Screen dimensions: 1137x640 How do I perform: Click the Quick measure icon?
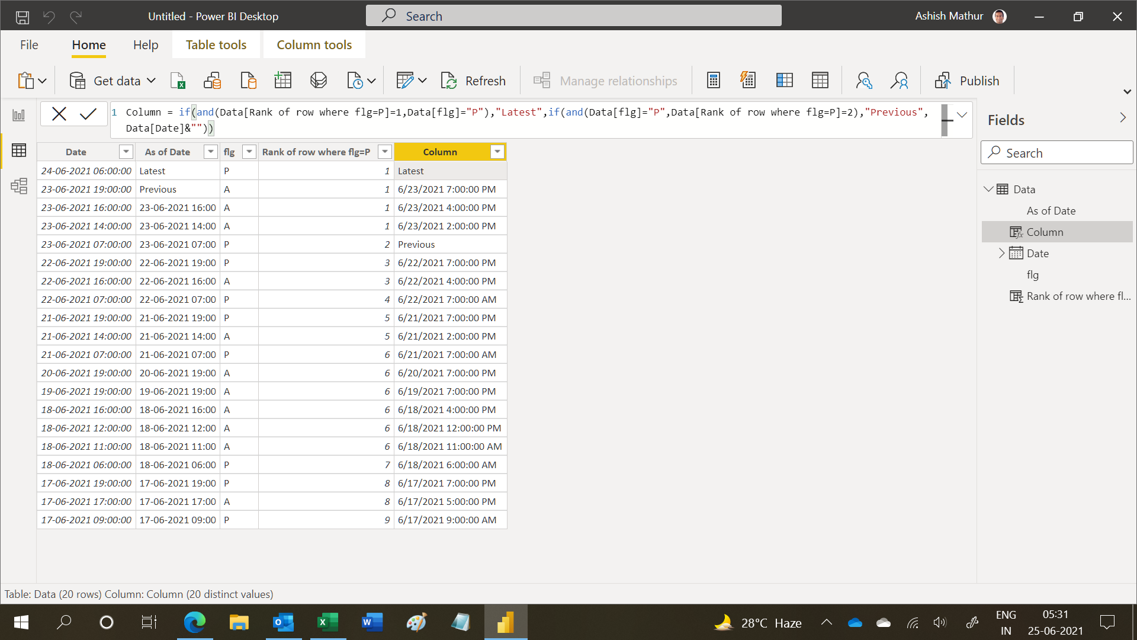pos(749,81)
